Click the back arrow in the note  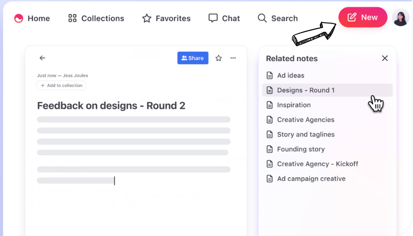[42, 58]
